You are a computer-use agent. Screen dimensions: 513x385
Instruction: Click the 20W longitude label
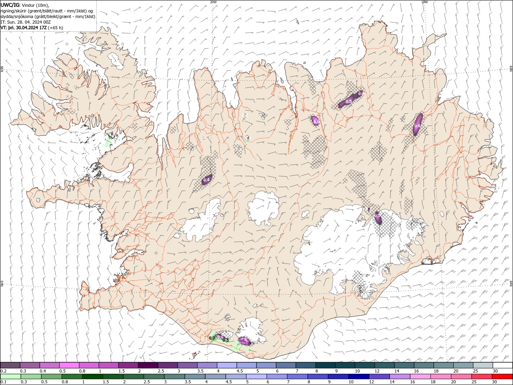pyautogui.click(x=213, y=2)
